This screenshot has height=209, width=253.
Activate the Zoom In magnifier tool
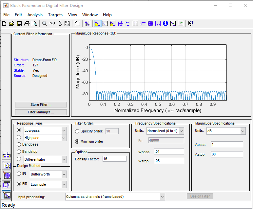(44, 23)
